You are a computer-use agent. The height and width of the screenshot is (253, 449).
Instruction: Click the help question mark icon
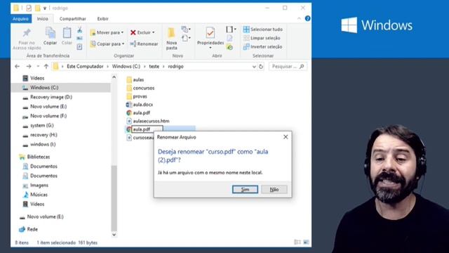307,19
